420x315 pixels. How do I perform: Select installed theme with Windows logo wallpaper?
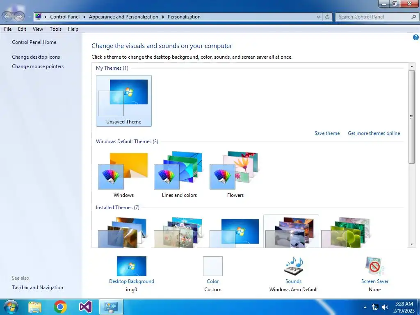click(235, 232)
